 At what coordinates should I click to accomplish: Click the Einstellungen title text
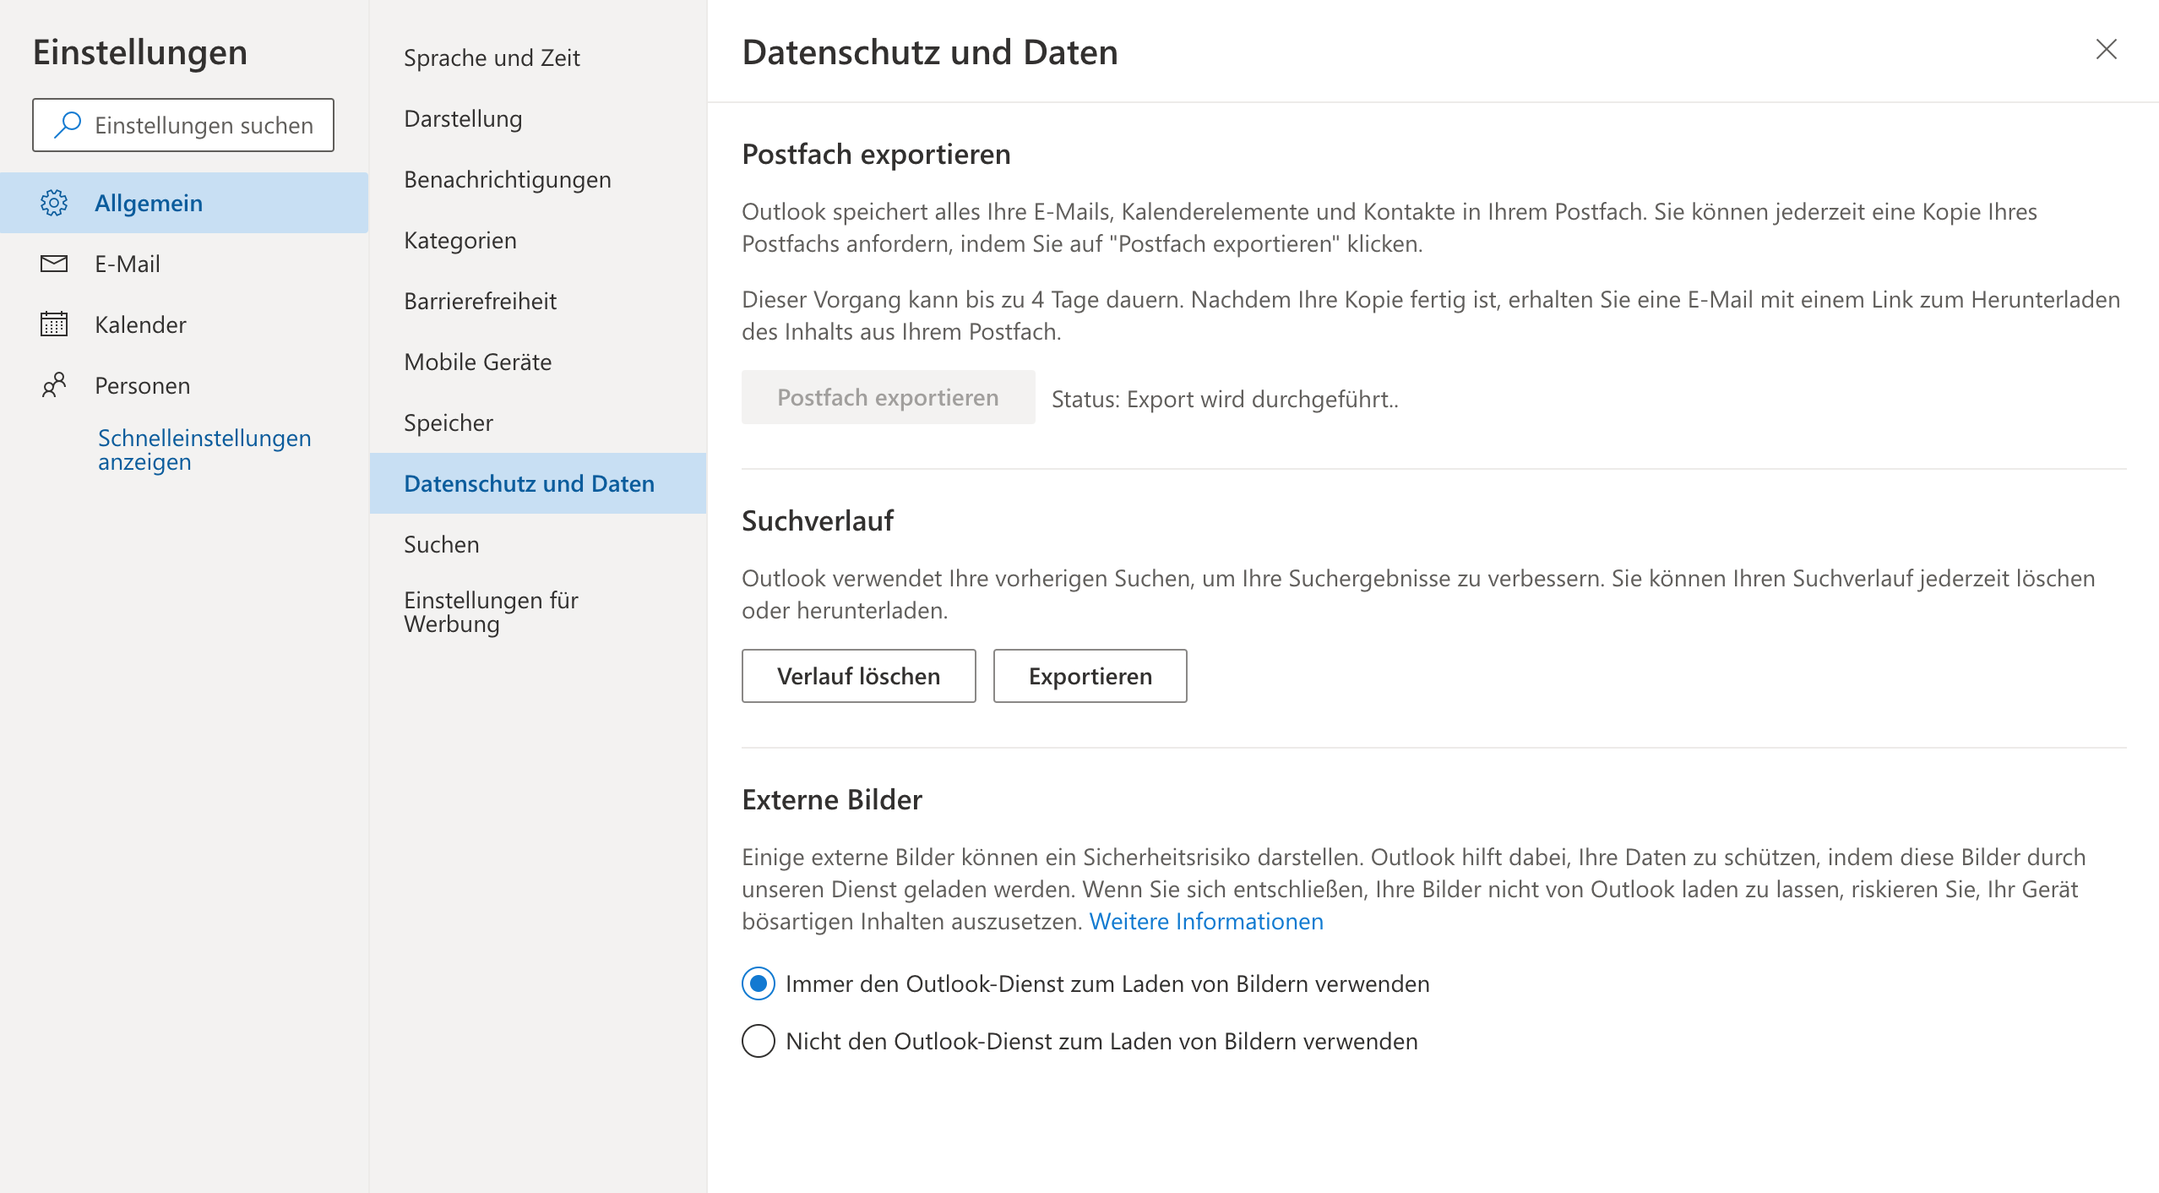[140, 52]
